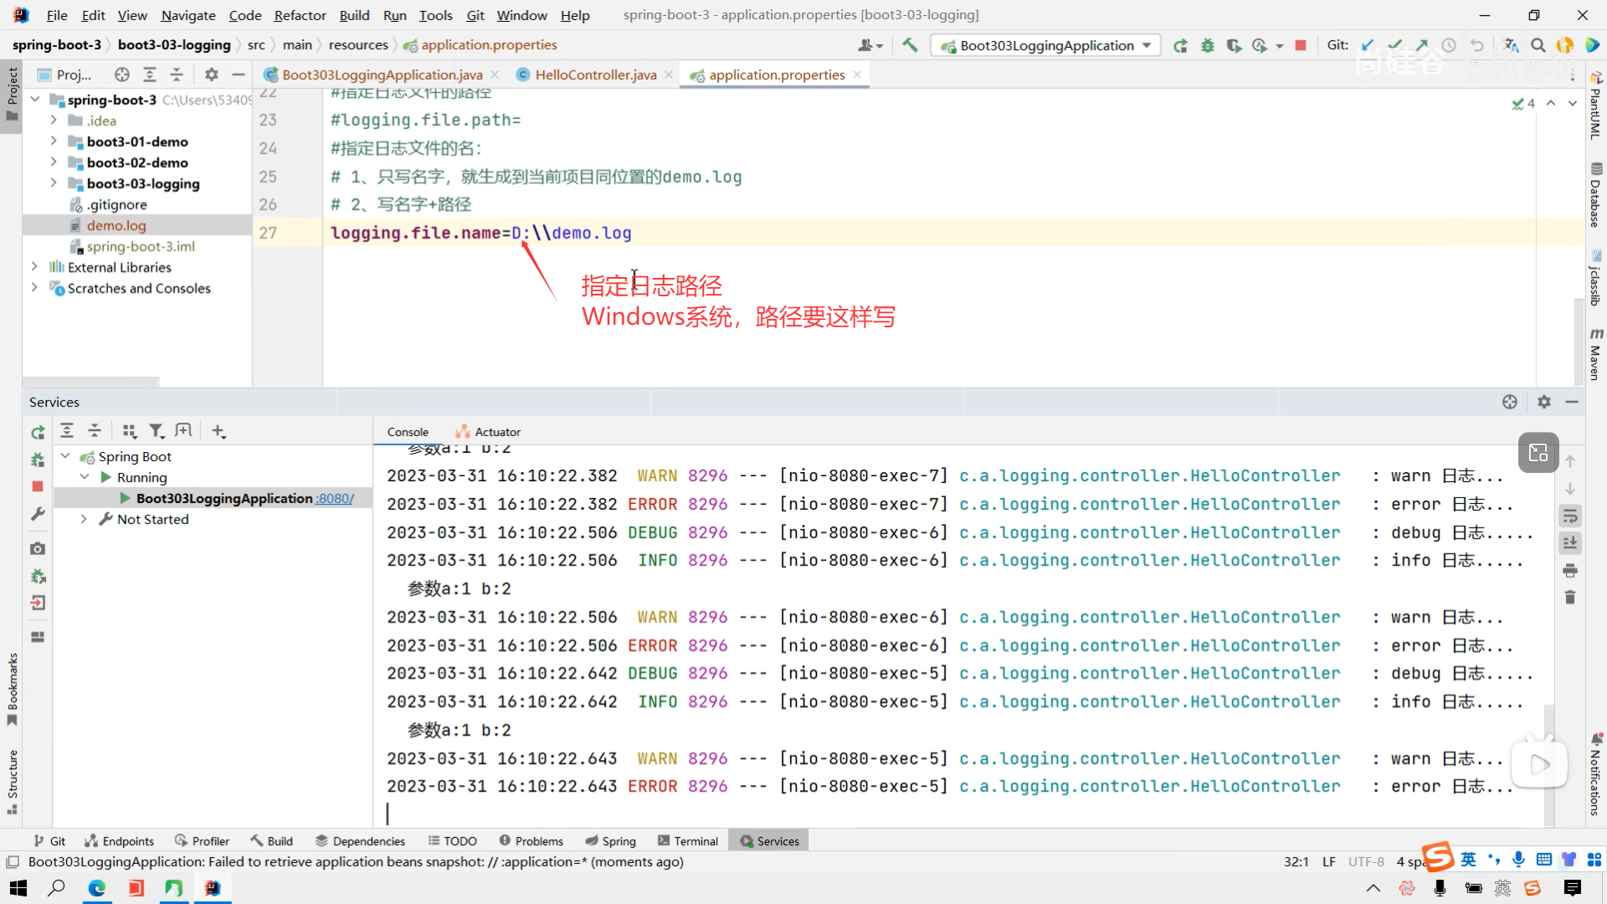Click the Clear All trash icon in the console
This screenshot has height=904, width=1607.
coord(1570,598)
